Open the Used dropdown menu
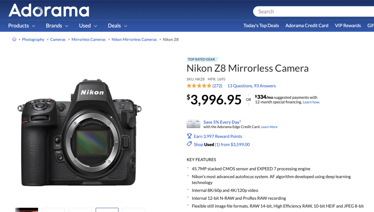Viewport: 374px width, 212px height. pyautogui.click(x=88, y=26)
